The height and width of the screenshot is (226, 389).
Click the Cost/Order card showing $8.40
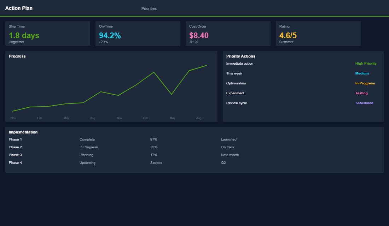[x=228, y=34]
